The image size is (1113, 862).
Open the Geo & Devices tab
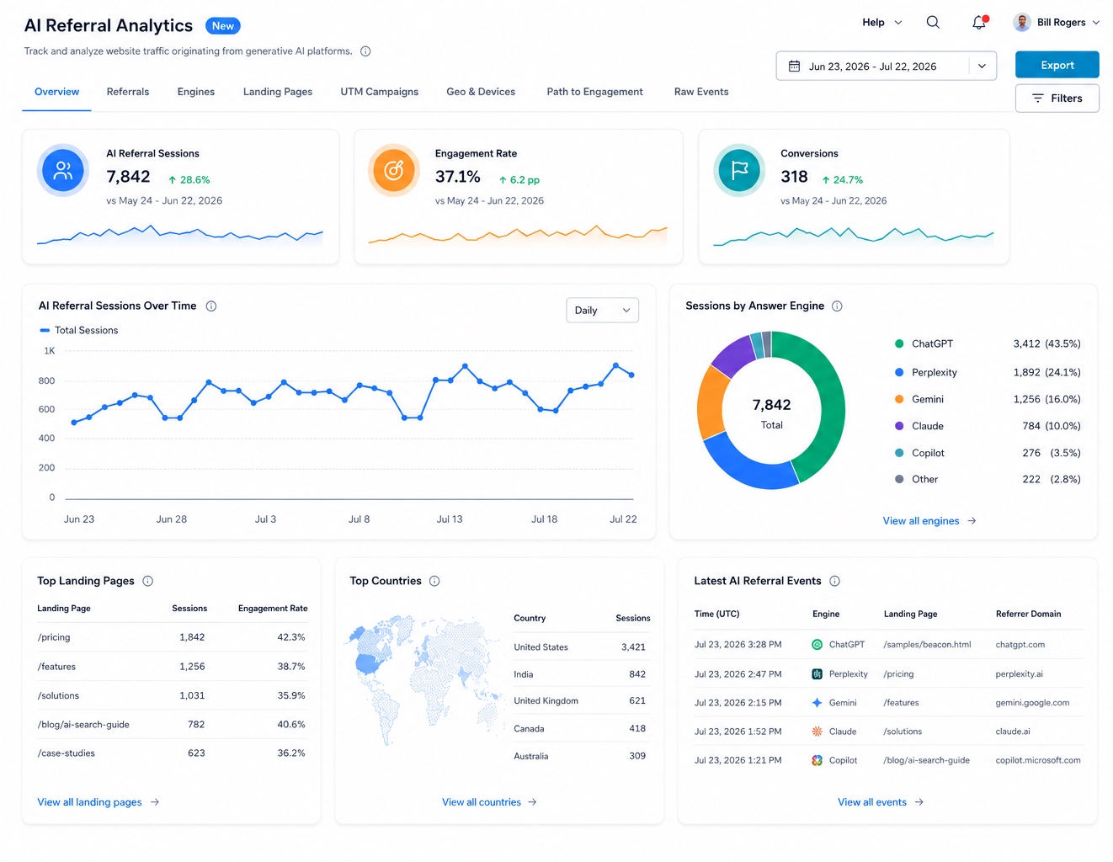481,93
